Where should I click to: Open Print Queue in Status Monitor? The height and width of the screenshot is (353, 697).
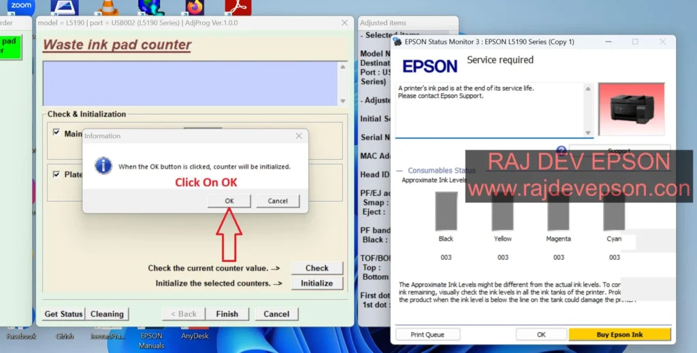pos(426,335)
